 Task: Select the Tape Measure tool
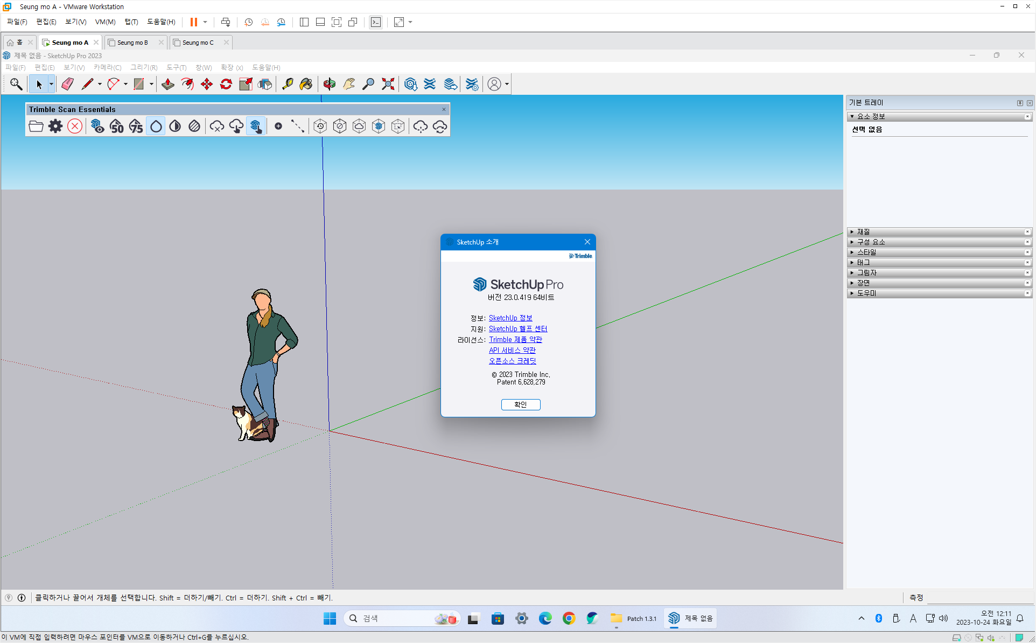pos(288,84)
